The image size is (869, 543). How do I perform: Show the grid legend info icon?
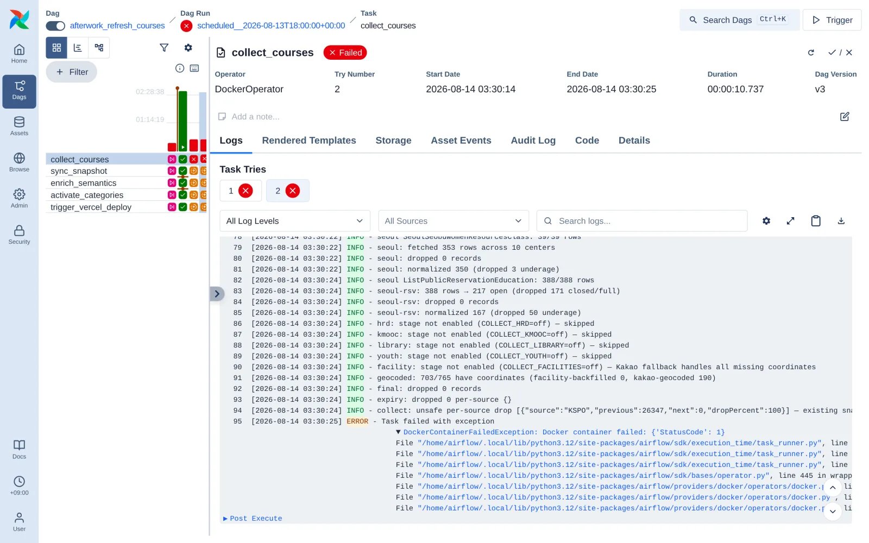pyautogui.click(x=180, y=68)
